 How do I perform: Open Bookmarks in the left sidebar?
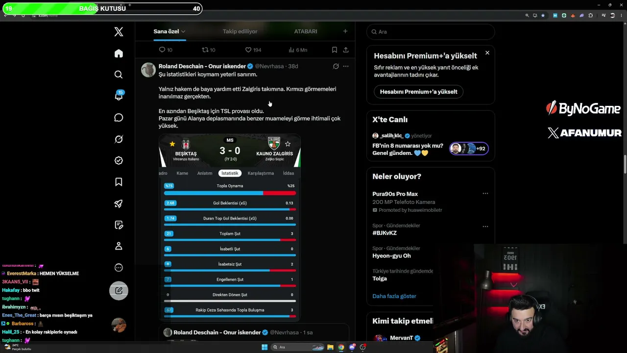tap(119, 182)
